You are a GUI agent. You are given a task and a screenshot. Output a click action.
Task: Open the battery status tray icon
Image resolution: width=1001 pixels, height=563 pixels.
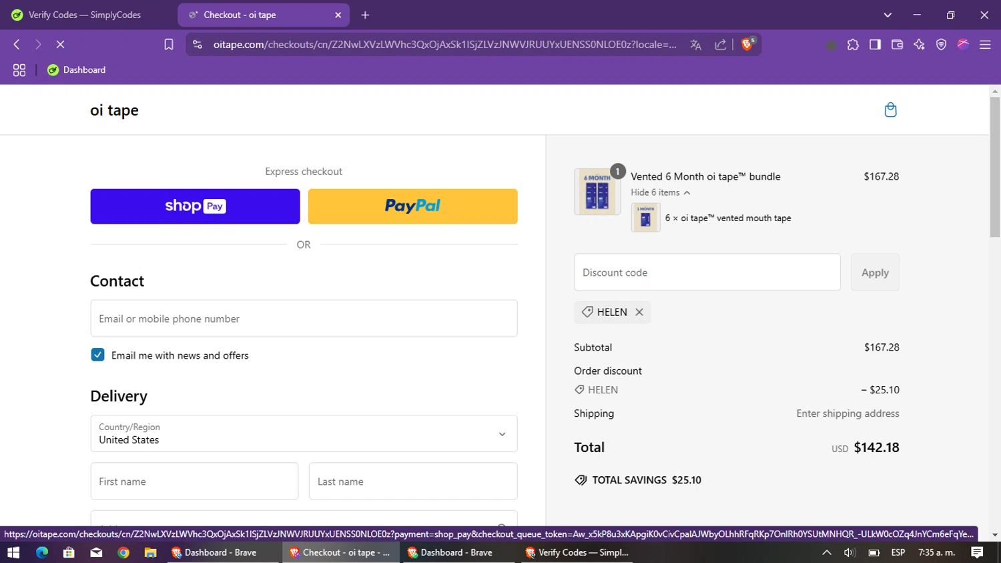(x=874, y=552)
